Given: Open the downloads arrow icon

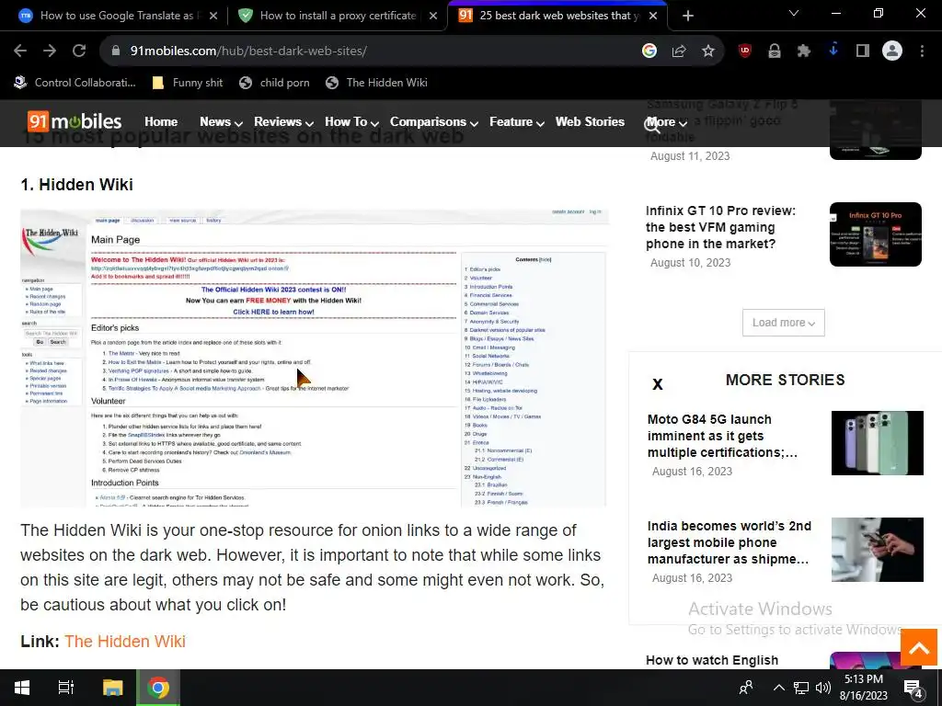Looking at the screenshot, I should [x=833, y=51].
